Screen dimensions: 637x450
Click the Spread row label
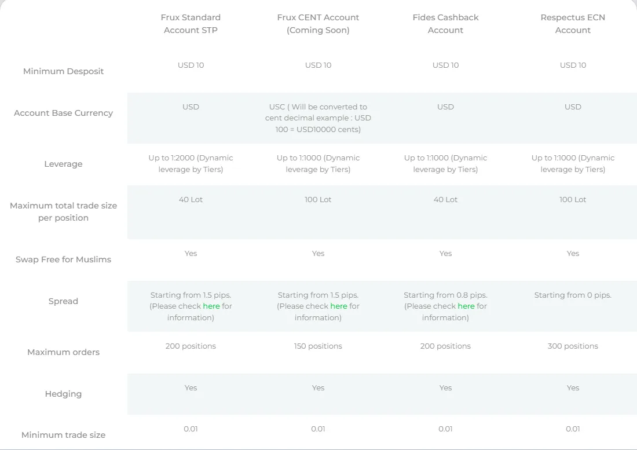pos(63,301)
